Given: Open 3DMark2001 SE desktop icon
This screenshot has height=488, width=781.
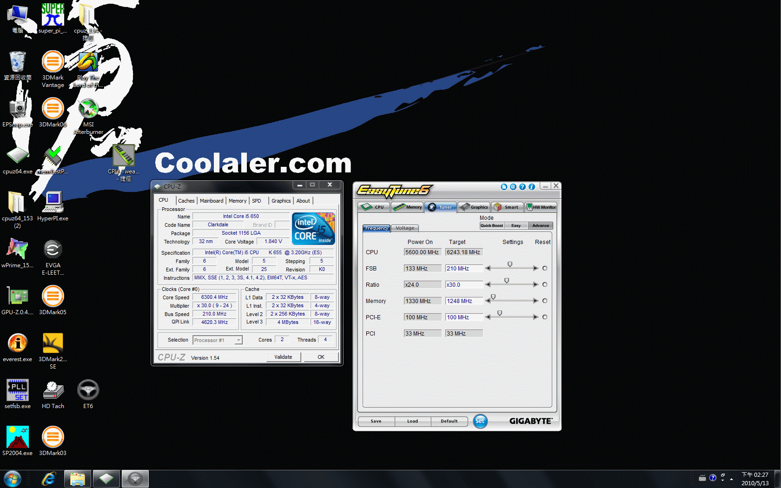Looking at the screenshot, I should pos(53,351).
